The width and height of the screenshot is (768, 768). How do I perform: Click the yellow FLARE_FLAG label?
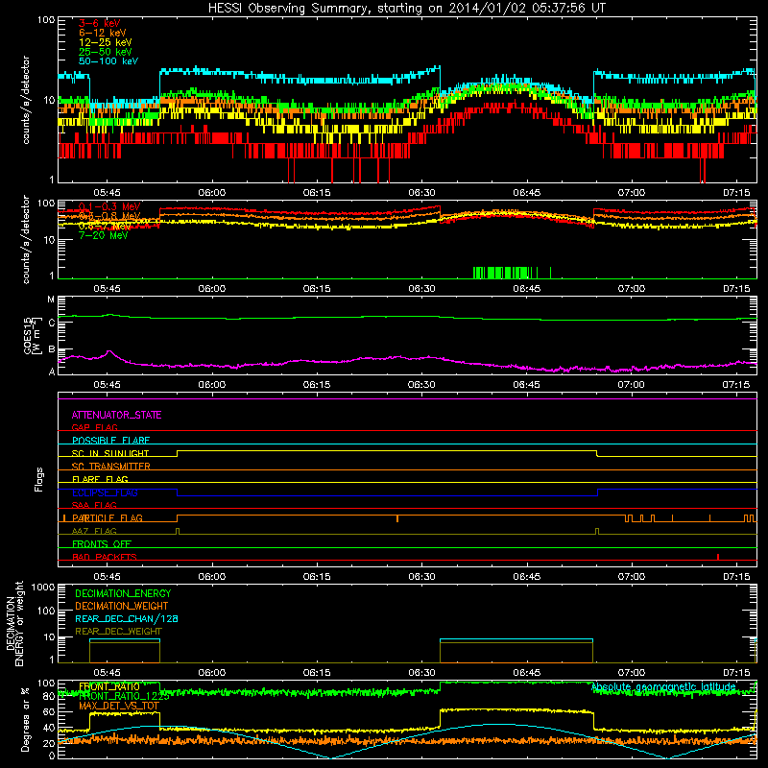coord(100,479)
